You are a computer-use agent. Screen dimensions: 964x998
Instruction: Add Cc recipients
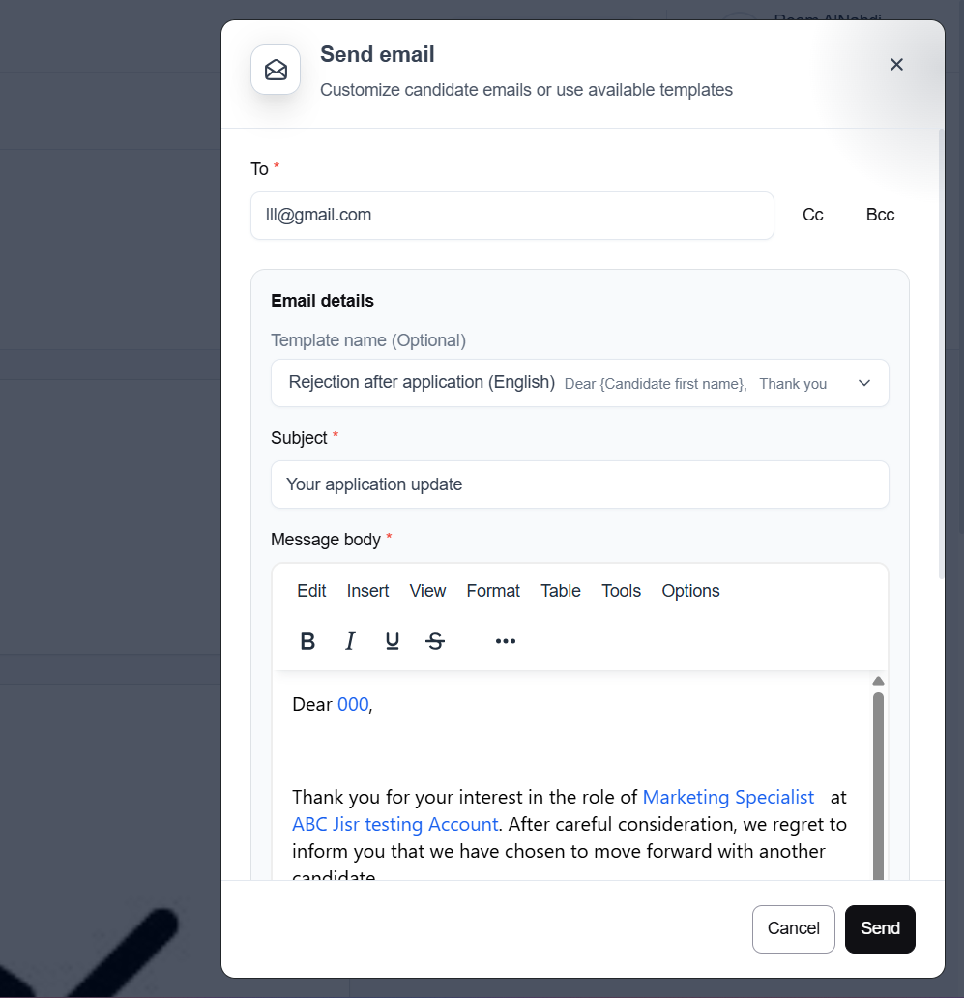tap(813, 215)
